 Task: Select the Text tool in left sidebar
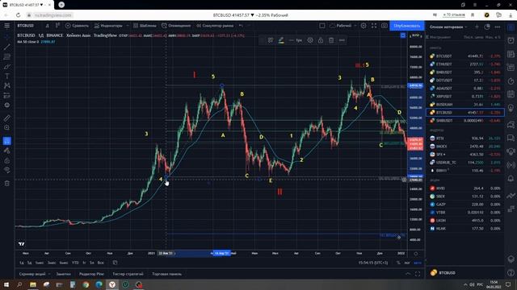7,76
